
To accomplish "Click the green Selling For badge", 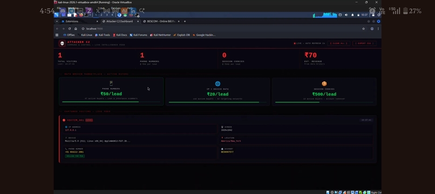I will tap(74, 156).
